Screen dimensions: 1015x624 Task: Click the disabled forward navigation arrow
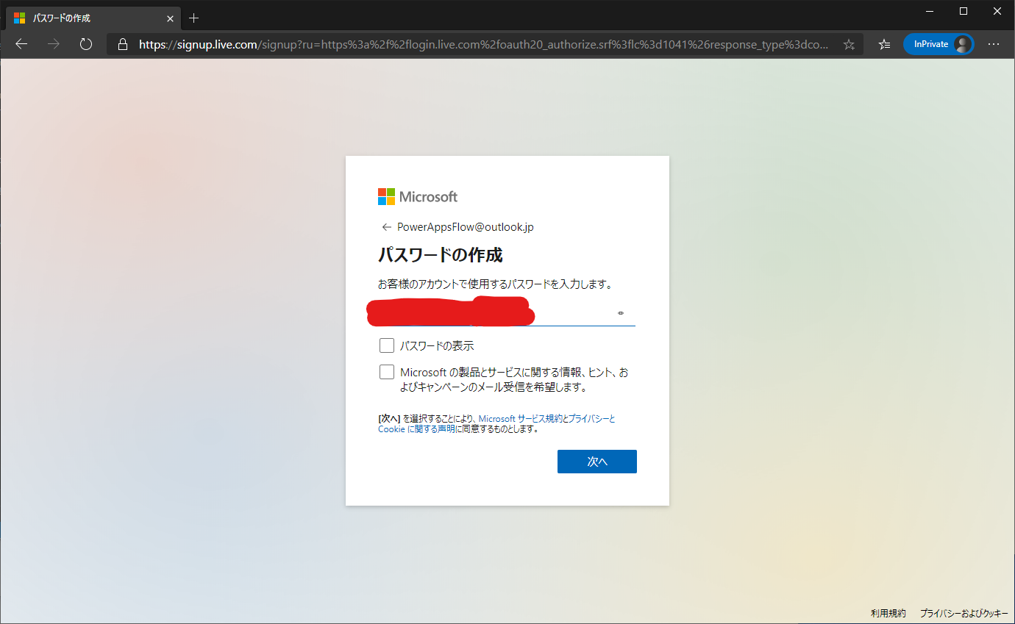[54, 44]
